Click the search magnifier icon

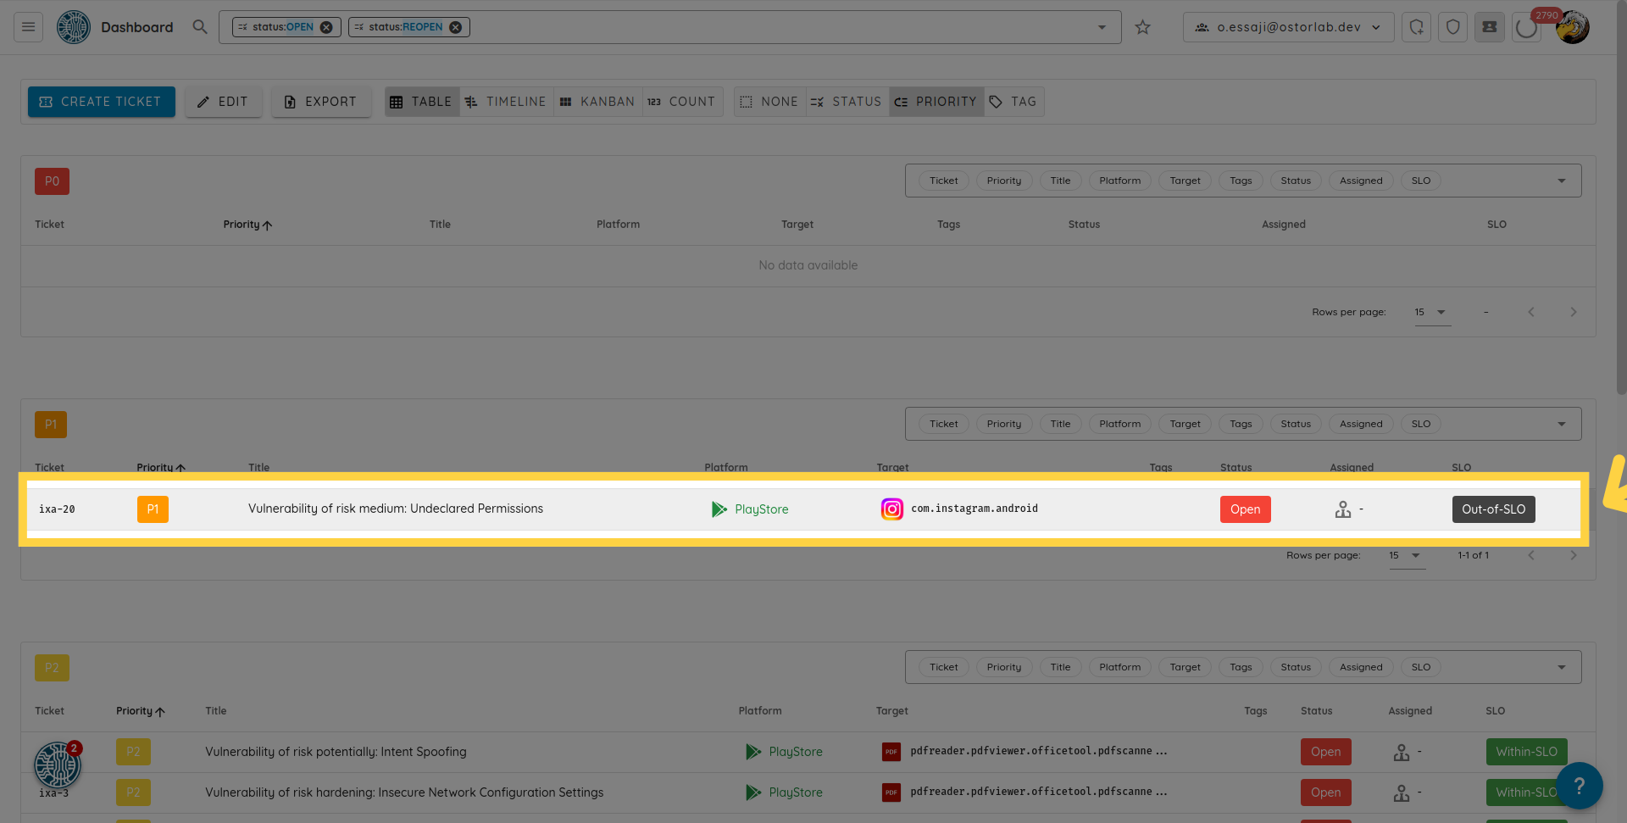click(200, 27)
